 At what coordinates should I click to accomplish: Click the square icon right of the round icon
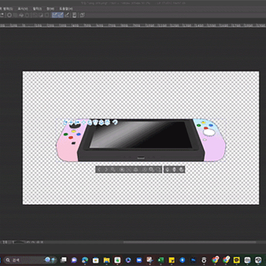coord(16,15)
